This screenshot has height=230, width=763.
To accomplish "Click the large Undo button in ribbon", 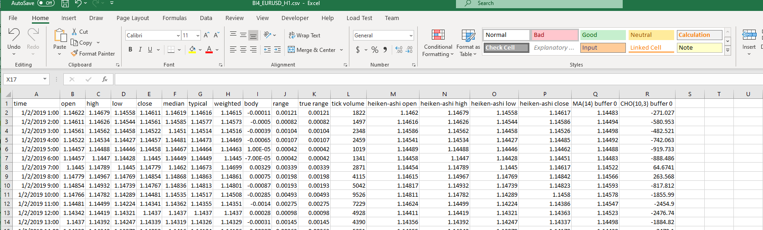I will (14, 38).
